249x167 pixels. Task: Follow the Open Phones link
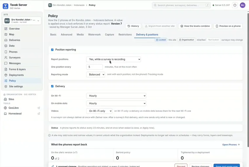coord(231,145)
